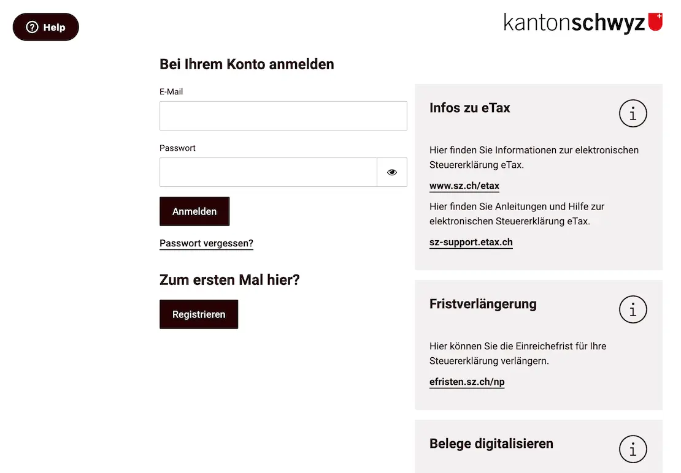Select the Fristverlängerung panel heading
This screenshot has width=681, height=473.
[x=483, y=304]
